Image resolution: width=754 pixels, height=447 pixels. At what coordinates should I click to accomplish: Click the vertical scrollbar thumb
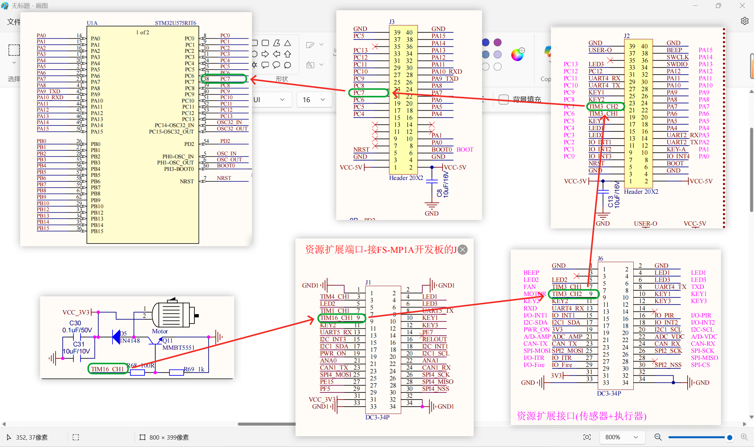(x=752, y=170)
